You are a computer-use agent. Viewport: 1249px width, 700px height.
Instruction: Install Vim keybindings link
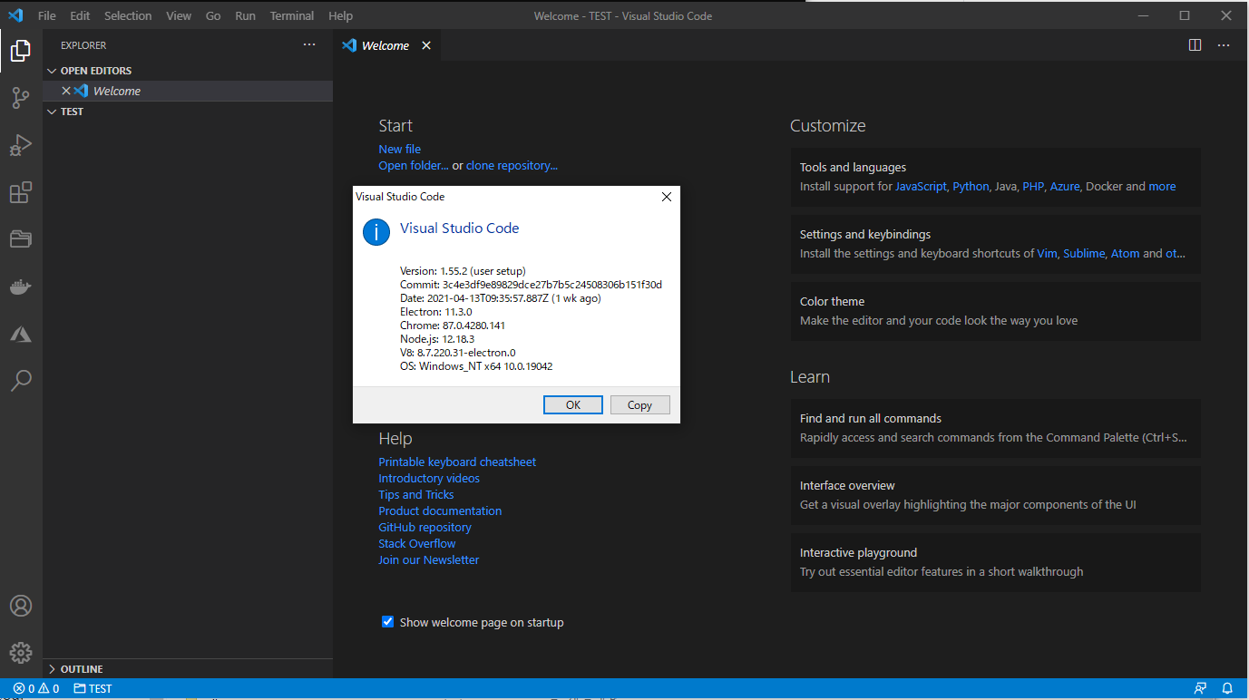[1047, 253]
